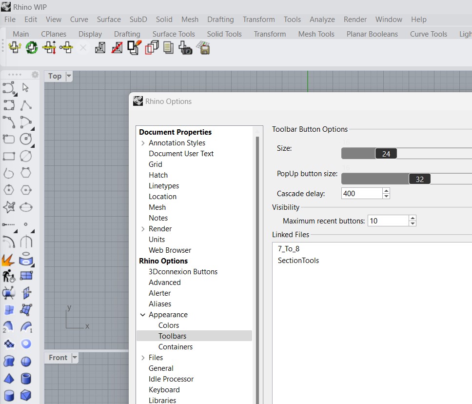Pick the ellipse tool
The width and height of the screenshot is (472, 404).
26,207
